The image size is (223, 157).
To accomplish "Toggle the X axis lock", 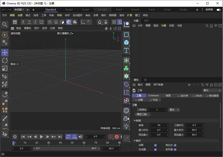I will click(22, 22).
